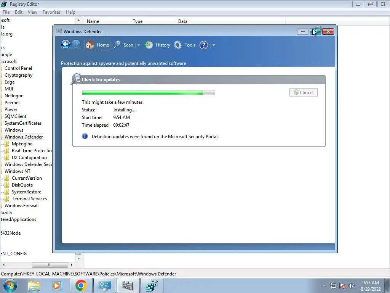Image resolution: width=390 pixels, height=293 pixels.
Task: Switch to Registry Editor taskbar button
Action: pos(152,285)
